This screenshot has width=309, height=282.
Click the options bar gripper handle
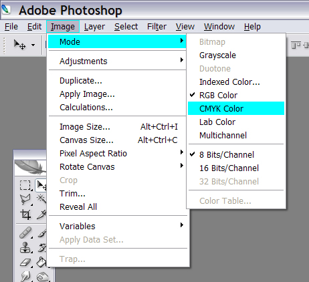(x=4, y=45)
